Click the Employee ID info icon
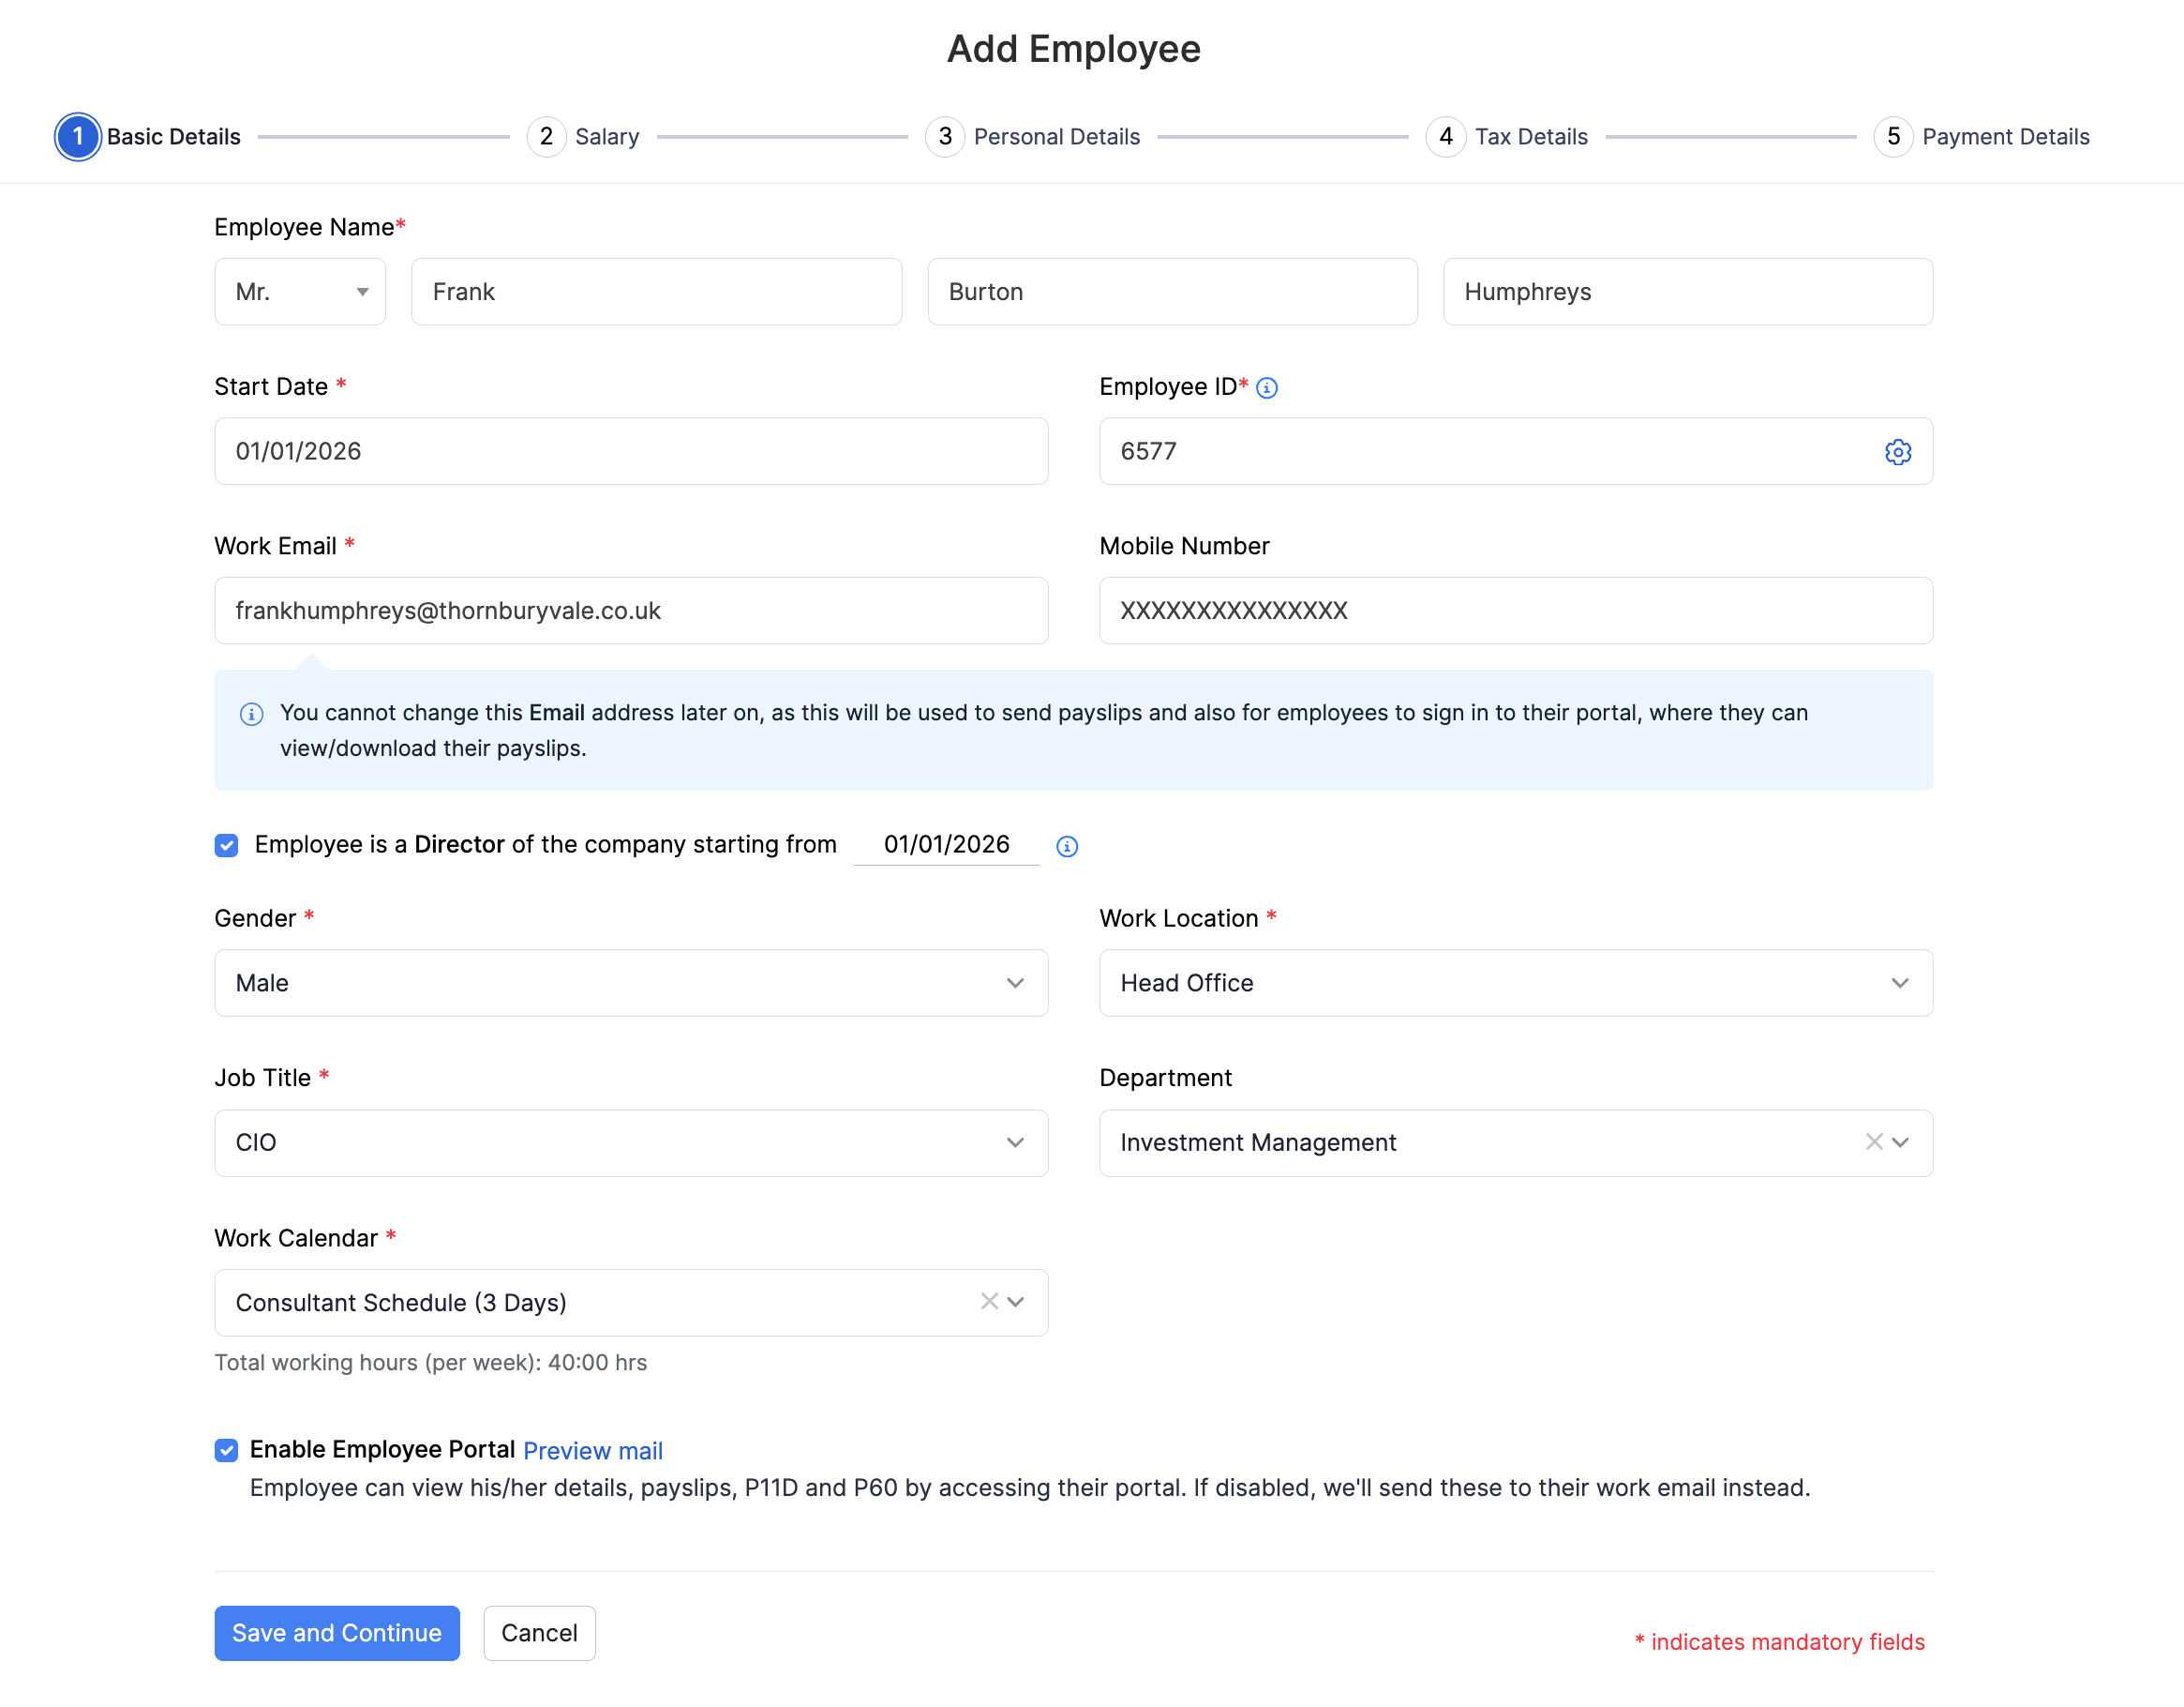Viewport: 2184px width, 1707px height. 1267,387
